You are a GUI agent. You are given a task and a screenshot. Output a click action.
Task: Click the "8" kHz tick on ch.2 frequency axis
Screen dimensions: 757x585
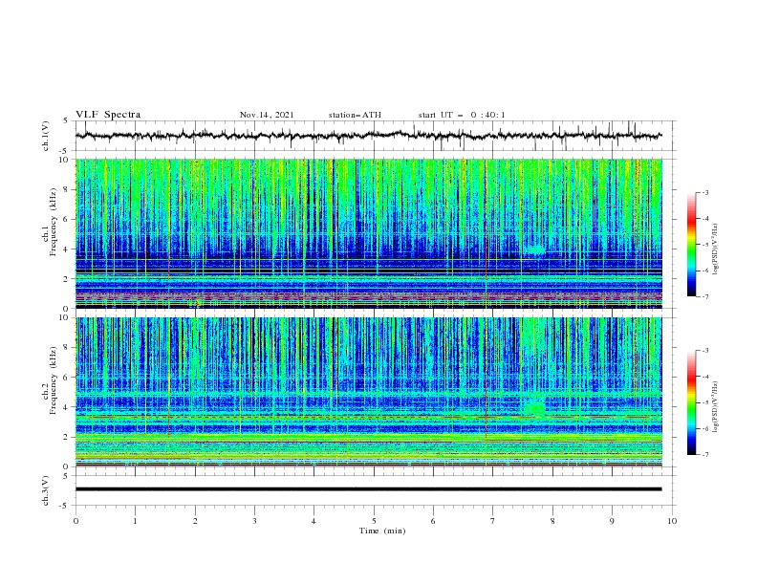coord(67,347)
